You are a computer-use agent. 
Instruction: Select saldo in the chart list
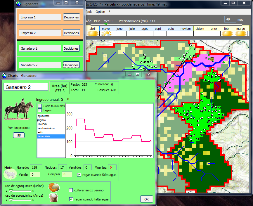(x=41, y=132)
